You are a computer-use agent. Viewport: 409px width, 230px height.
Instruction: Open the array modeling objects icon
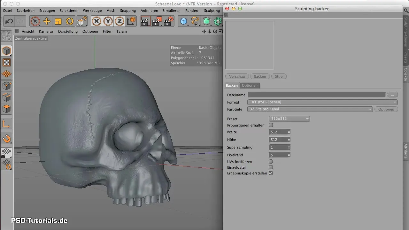pyautogui.click(x=218, y=21)
